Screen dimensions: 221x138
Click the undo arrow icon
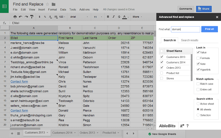click(x=21, y=17)
